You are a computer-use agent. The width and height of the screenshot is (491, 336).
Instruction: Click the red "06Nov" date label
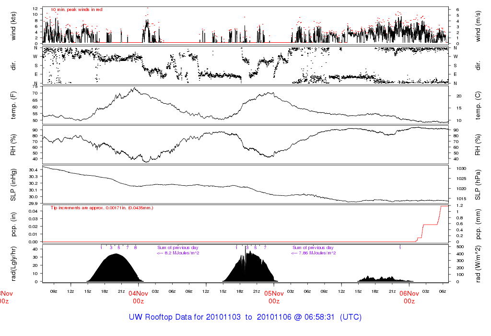(409, 294)
